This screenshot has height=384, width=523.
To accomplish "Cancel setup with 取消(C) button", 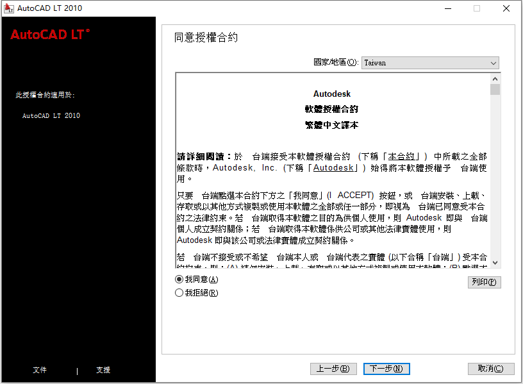I will point(491,369).
